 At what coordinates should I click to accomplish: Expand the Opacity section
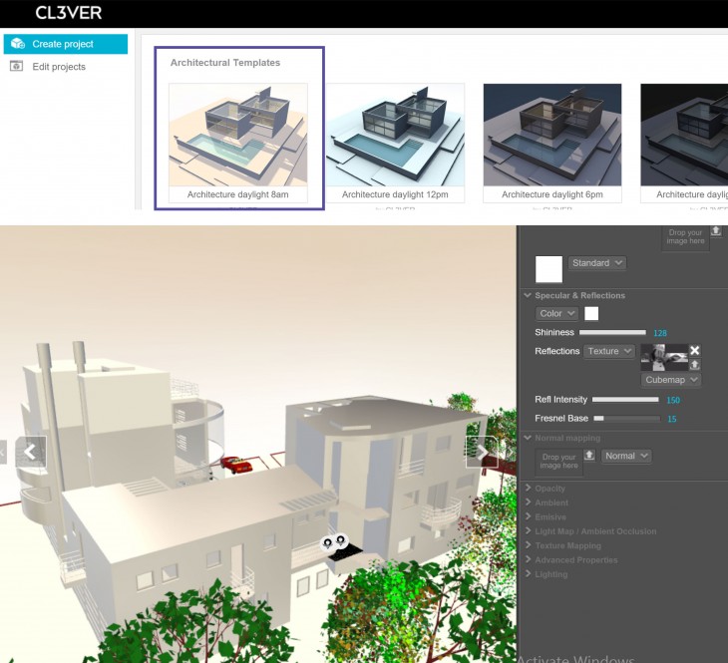pos(549,489)
